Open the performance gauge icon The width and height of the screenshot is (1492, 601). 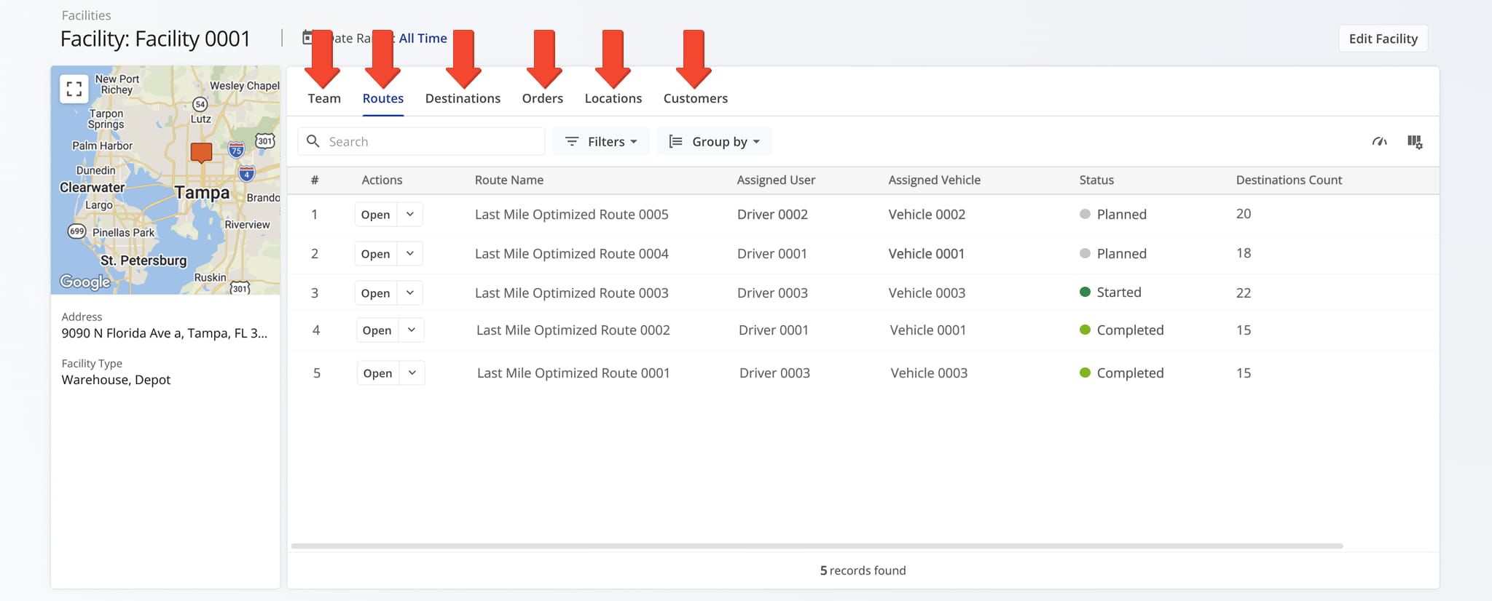pos(1379,142)
